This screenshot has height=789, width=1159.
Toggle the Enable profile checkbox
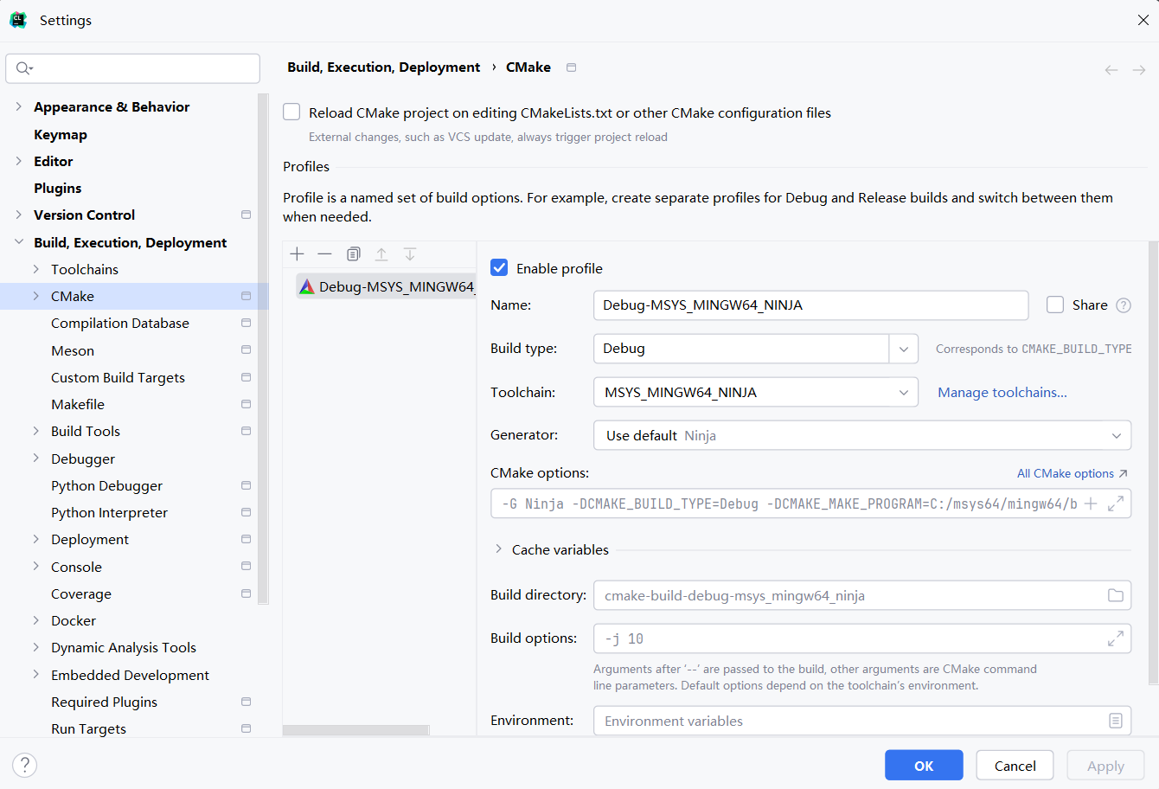pyautogui.click(x=499, y=268)
